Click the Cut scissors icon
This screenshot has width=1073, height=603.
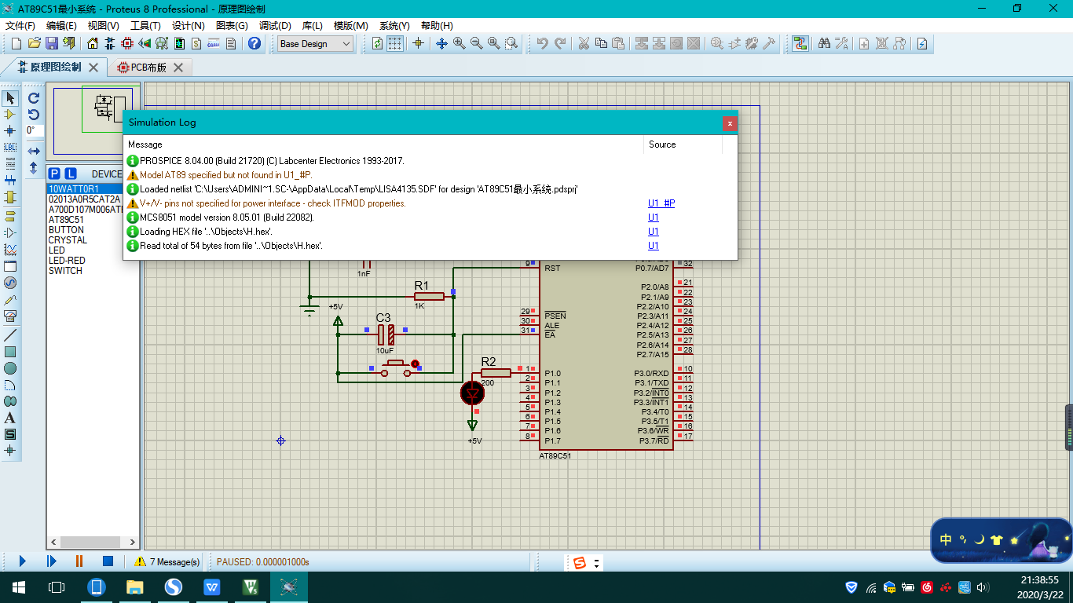pos(584,43)
